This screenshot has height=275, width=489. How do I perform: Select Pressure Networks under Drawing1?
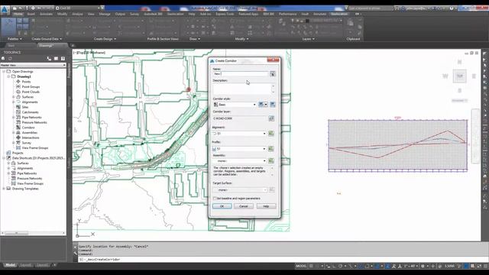tap(34, 122)
